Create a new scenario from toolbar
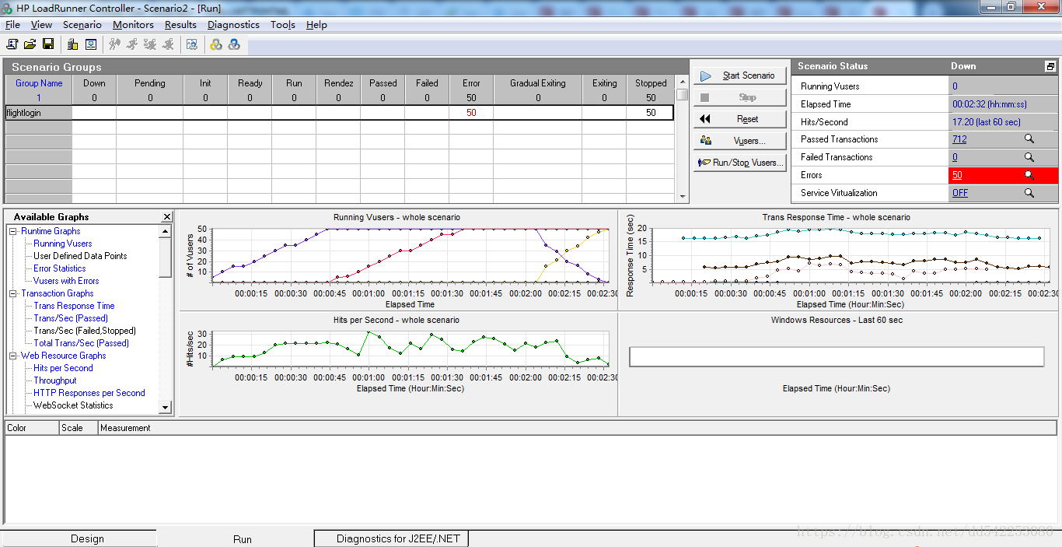The height and width of the screenshot is (547, 1062). [x=12, y=44]
